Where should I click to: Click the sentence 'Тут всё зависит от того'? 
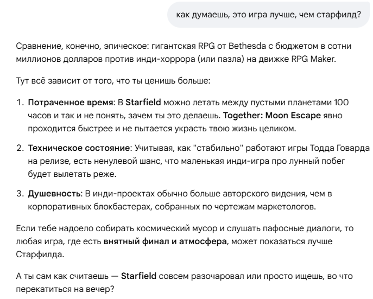(113, 81)
